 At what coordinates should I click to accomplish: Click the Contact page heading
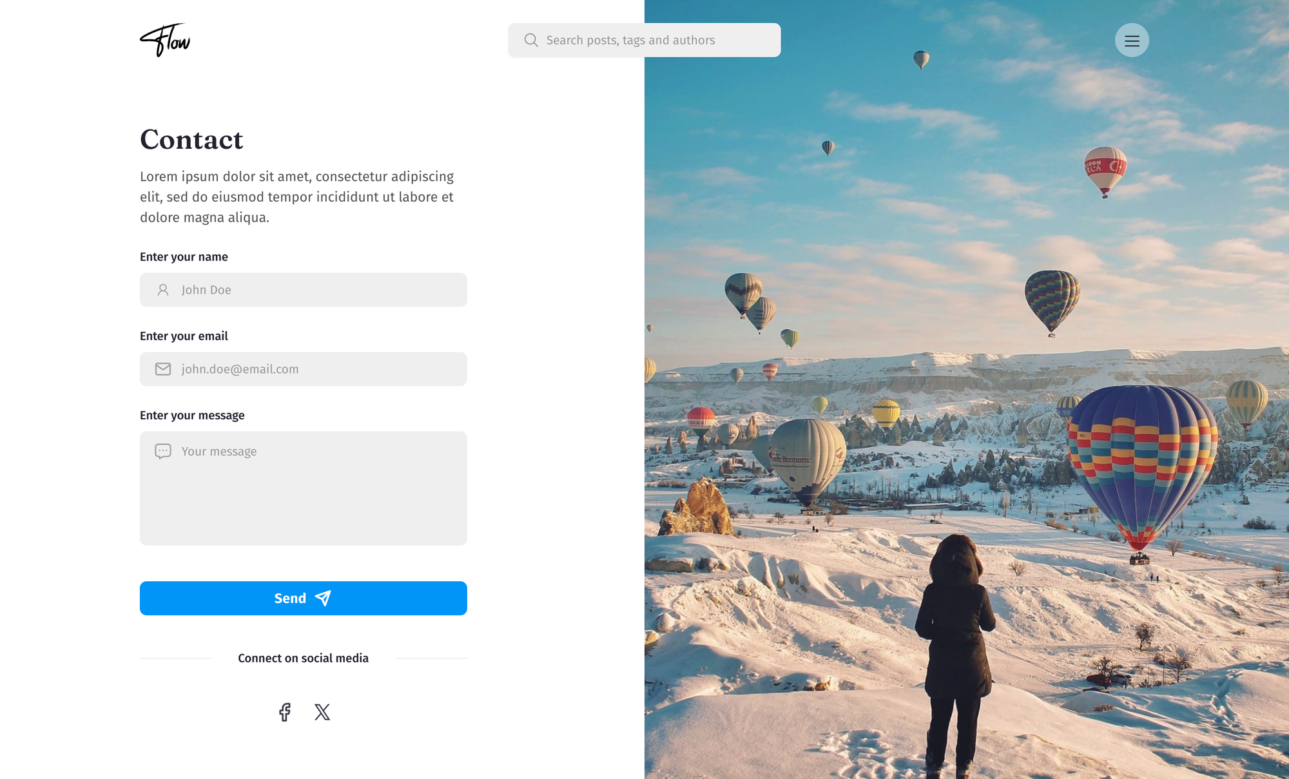coord(191,140)
